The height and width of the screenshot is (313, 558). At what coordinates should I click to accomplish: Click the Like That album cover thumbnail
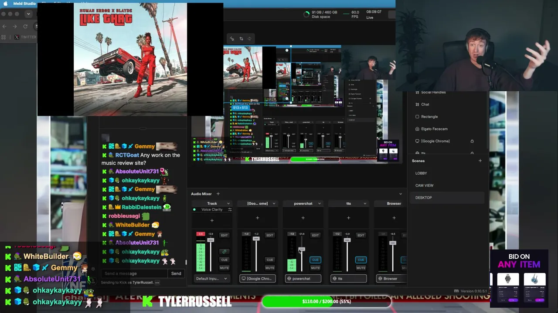coord(130,60)
